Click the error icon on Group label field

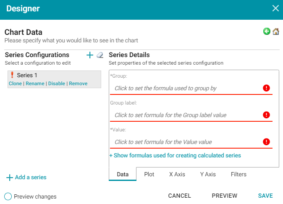point(266,115)
